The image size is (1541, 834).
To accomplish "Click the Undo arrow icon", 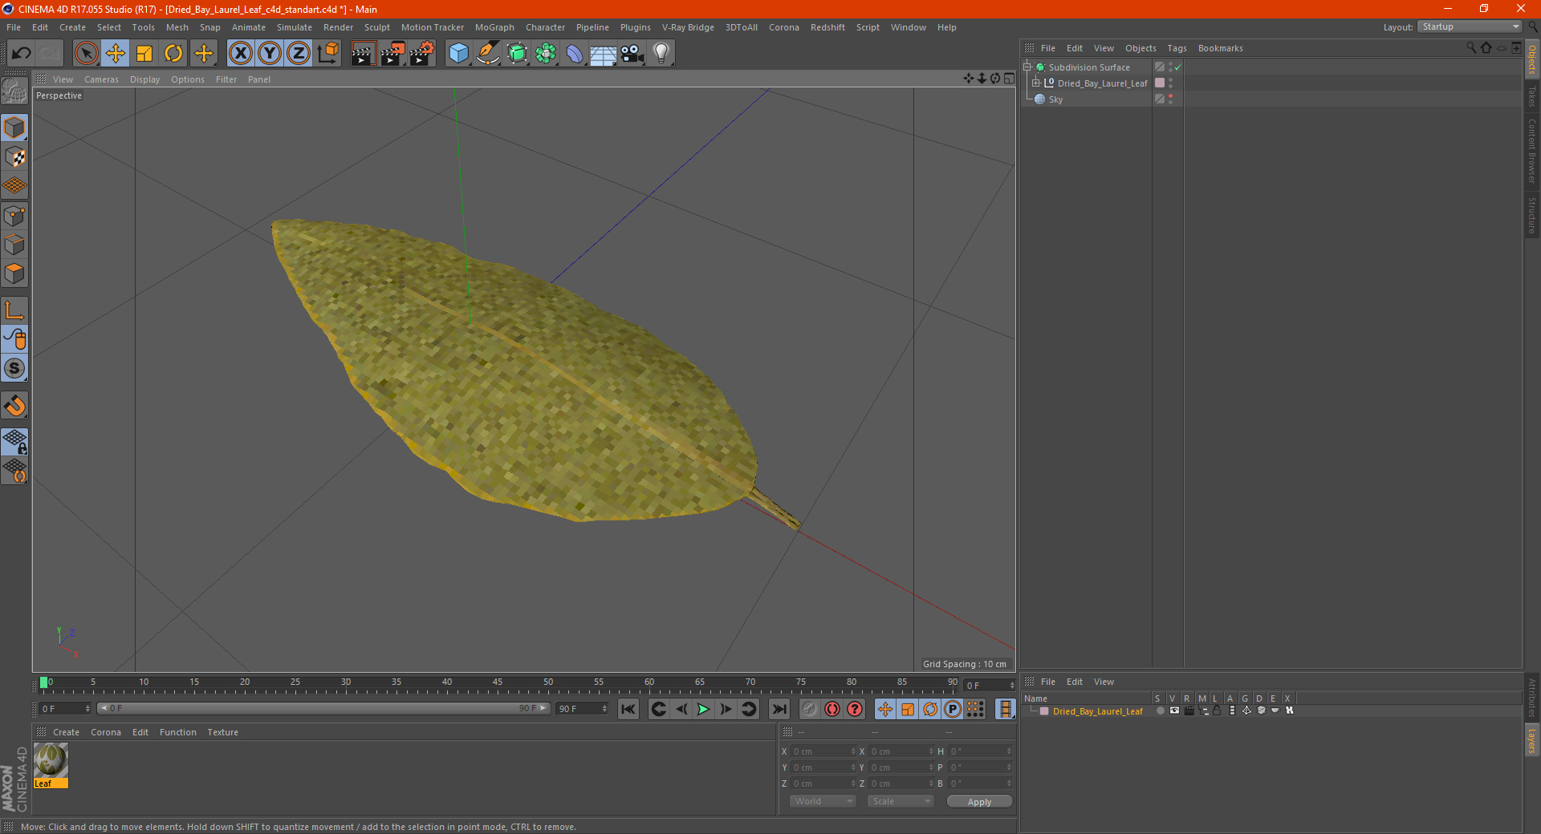I will coord(22,54).
